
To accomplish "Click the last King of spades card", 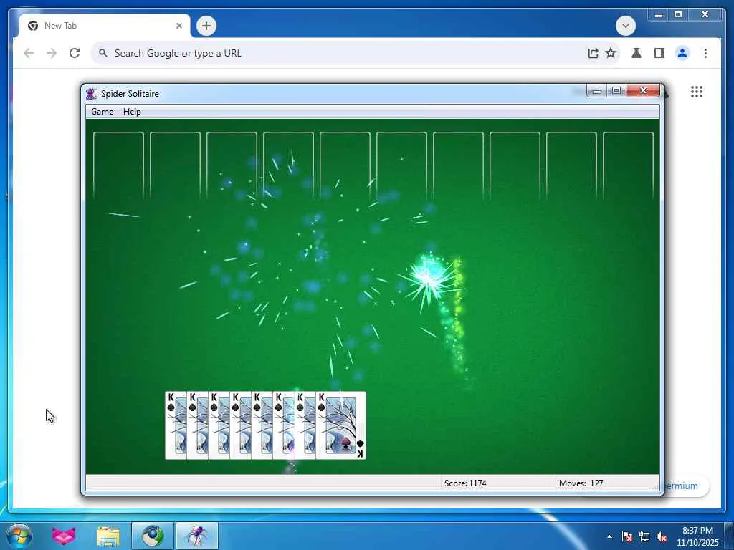I will coord(340,425).
